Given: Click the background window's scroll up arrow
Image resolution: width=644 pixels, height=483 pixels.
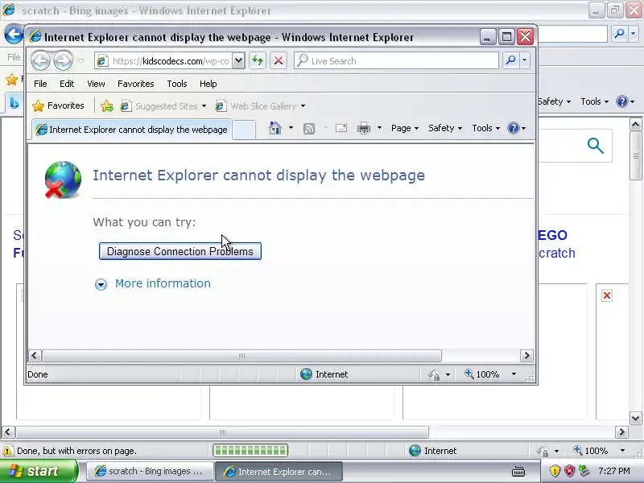Looking at the screenshot, I should pos(635,124).
